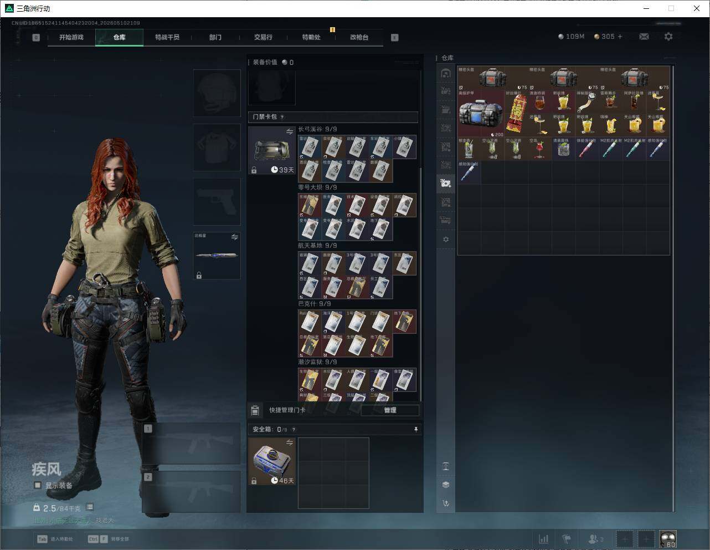
Task: Select the knife in the melee weapon slot
Action: click(x=217, y=255)
